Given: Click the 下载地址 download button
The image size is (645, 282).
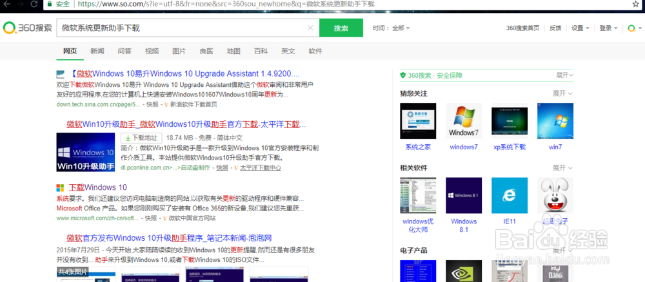Looking at the screenshot, I should tap(141, 138).
